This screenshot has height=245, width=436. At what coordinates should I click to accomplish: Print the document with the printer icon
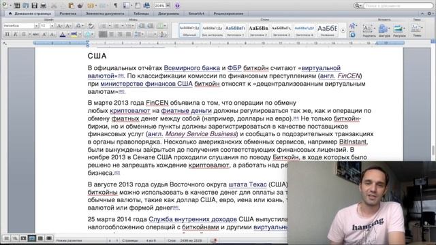coord(44,5)
